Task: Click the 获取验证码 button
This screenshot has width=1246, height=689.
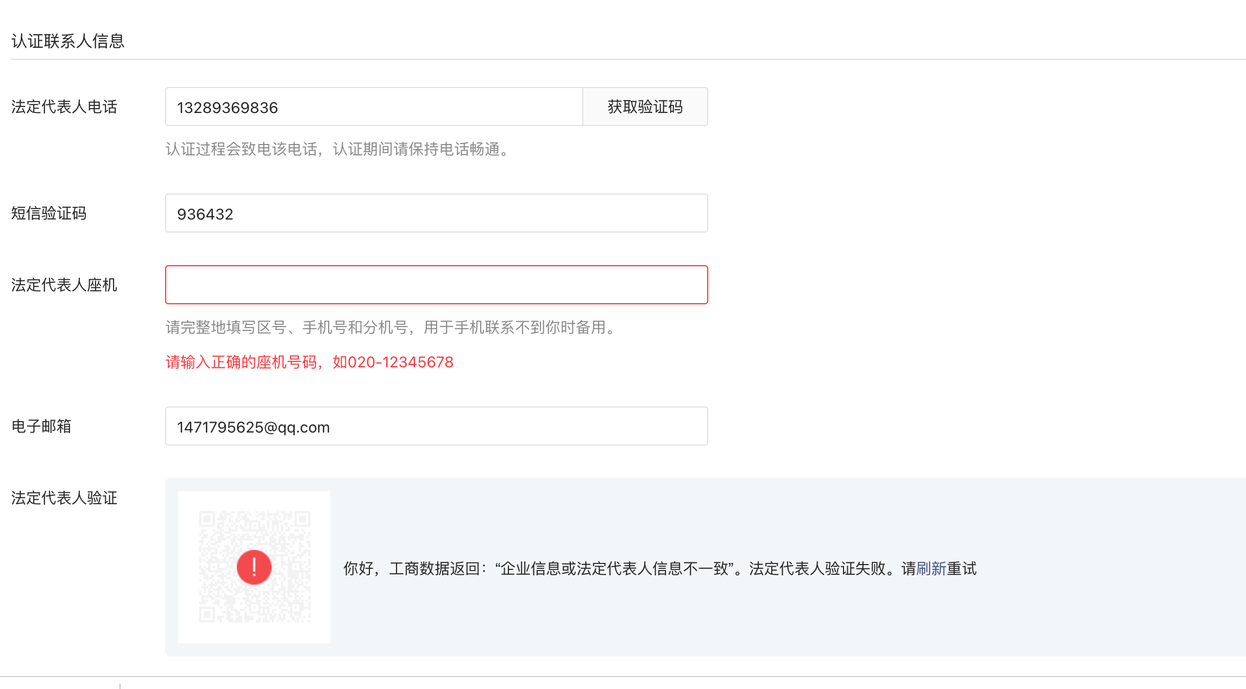Action: (645, 107)
